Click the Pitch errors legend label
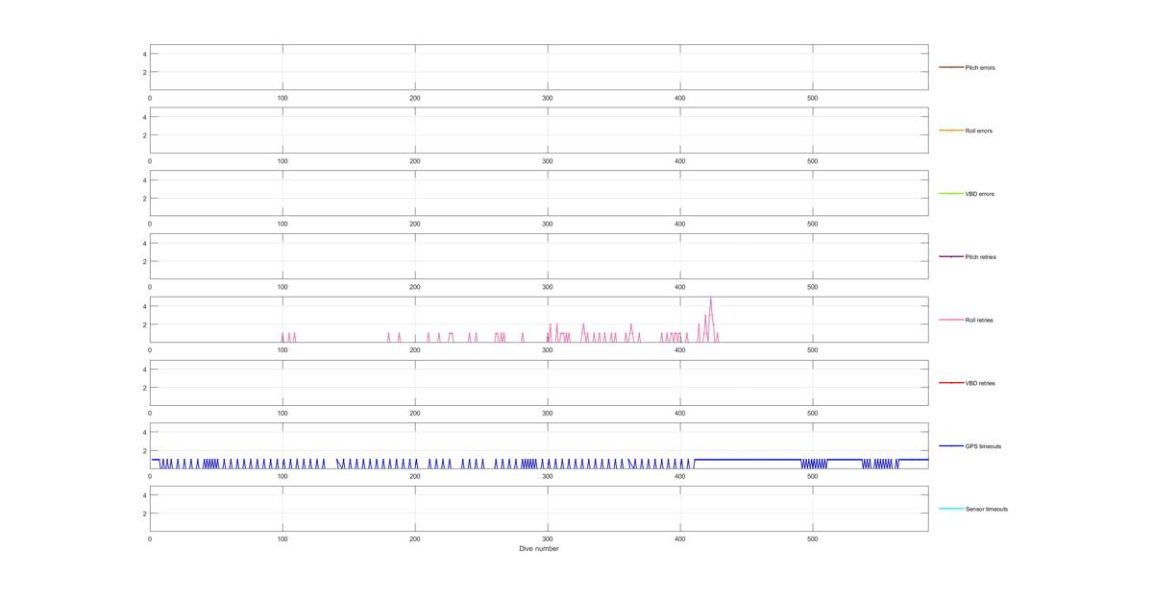The width and height of the screenshot is (1153, 597). (x=980, y=68)
